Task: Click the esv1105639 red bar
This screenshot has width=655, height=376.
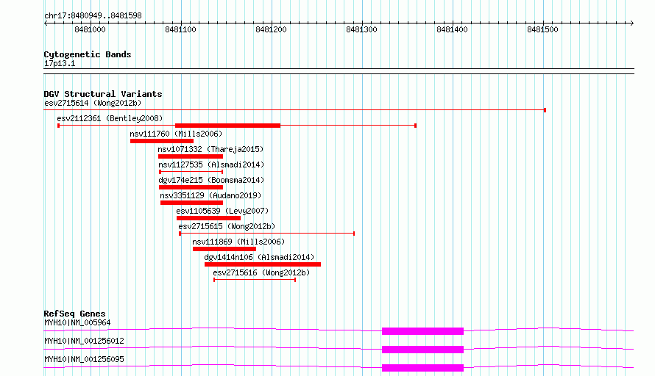Action: (x=208, y=218)
